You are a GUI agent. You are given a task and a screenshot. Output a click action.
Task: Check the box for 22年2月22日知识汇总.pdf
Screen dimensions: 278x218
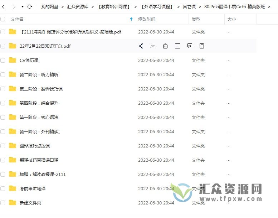point(3,46)
